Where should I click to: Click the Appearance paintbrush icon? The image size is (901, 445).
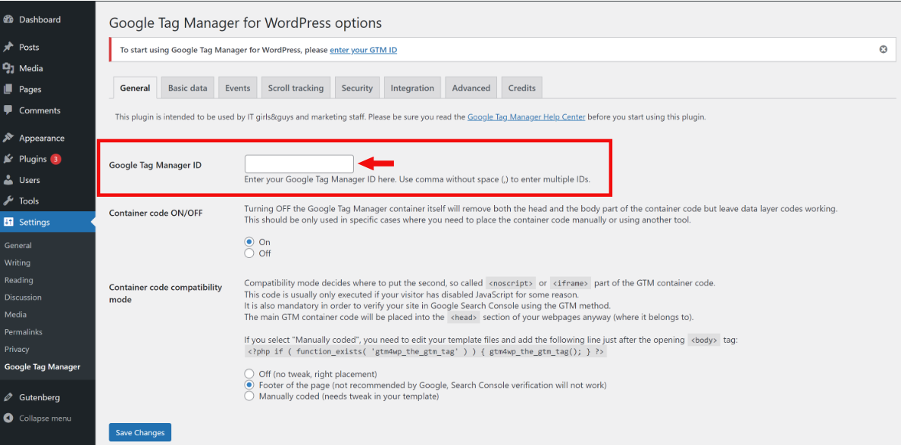(x=8, y=138)
